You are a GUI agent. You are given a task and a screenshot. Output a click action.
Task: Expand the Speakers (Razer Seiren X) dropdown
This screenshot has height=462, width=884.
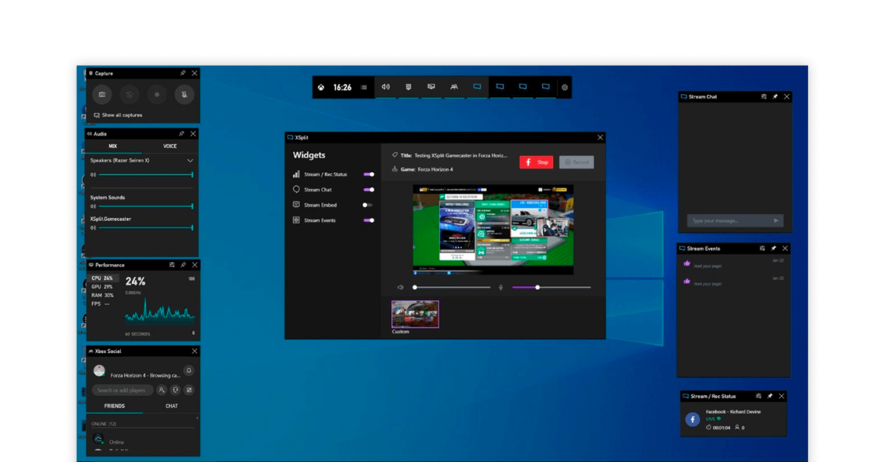tap(190, 160)
